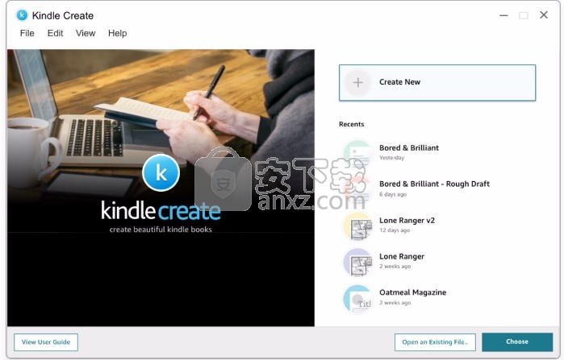
Task: Select Lone Ranger v2 project icon
Action: [x=357, y=226]
